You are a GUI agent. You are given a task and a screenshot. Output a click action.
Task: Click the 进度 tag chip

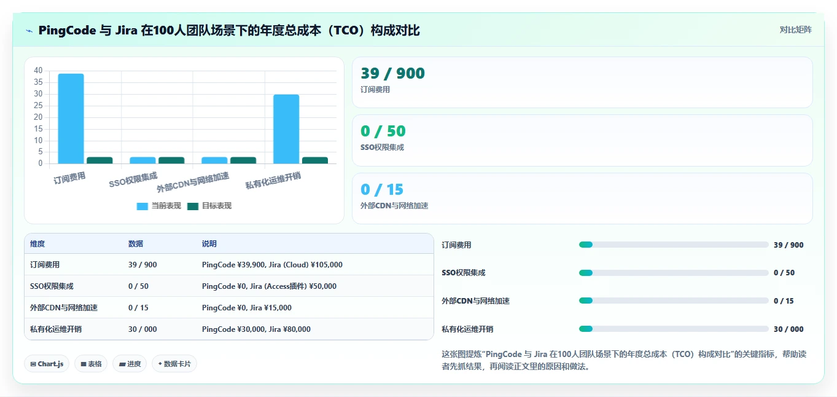tap(130, 364)
